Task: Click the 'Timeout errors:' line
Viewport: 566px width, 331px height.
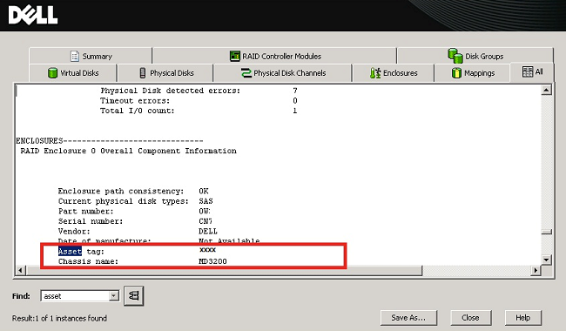Action: click(199, 100)
